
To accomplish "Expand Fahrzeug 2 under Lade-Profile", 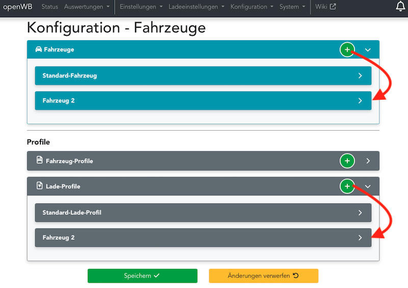I will tap(360, 238).
